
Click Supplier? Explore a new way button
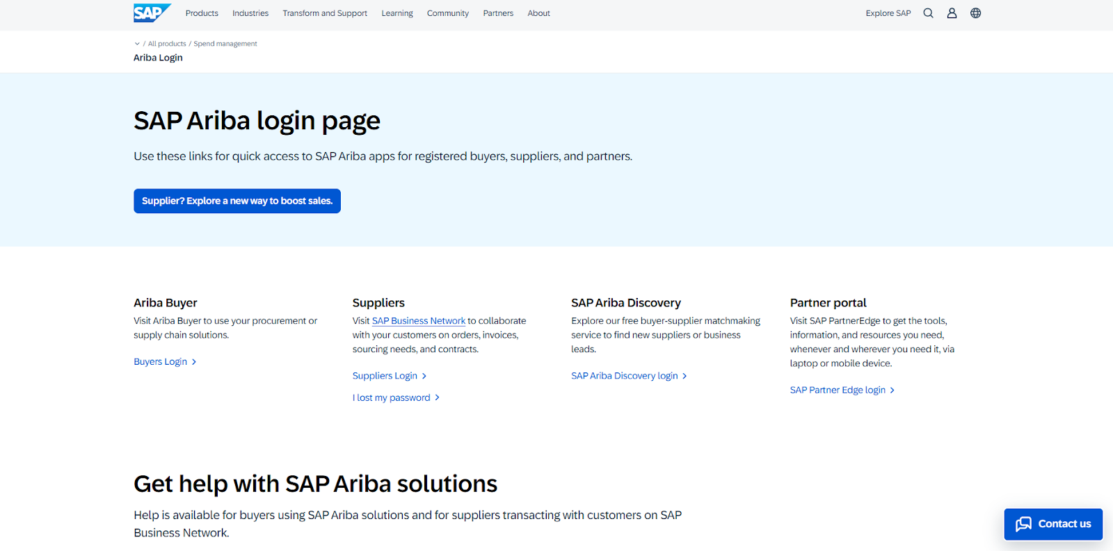237,201
